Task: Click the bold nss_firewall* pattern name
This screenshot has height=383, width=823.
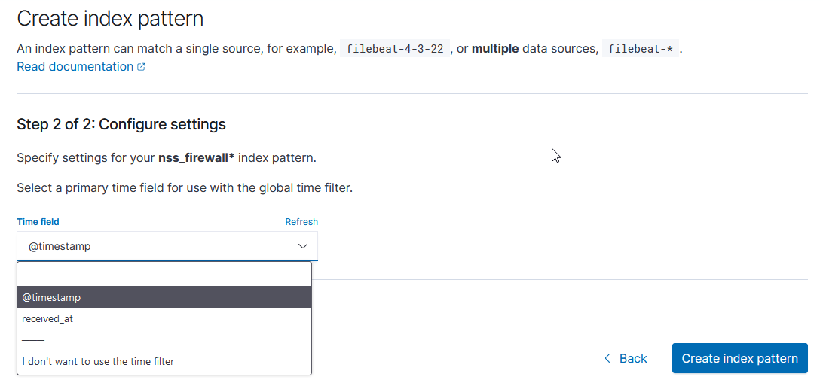Action: click(x=196, y=158)
